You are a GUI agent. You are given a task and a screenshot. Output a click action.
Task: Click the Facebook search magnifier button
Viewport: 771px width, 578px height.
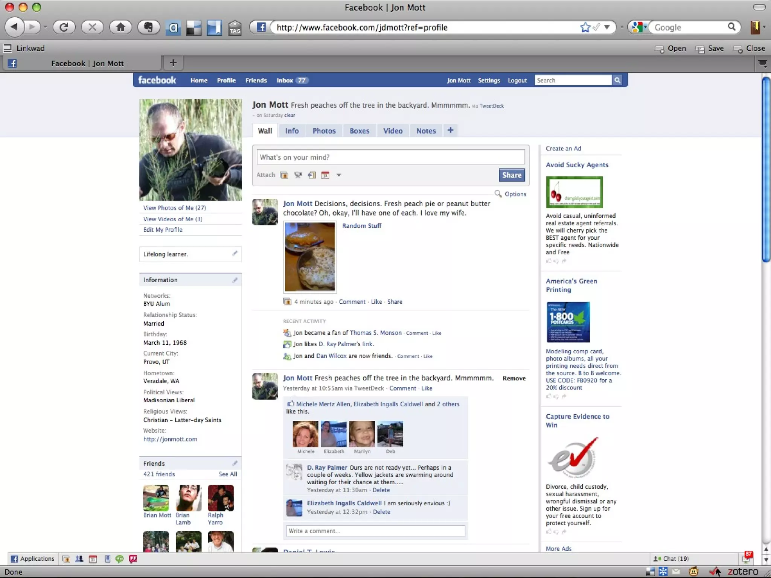(x=617, y=80)
